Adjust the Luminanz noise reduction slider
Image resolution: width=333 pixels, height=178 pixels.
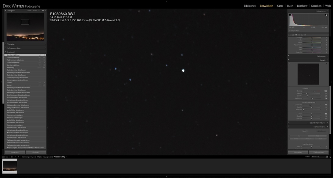(310, 105)
